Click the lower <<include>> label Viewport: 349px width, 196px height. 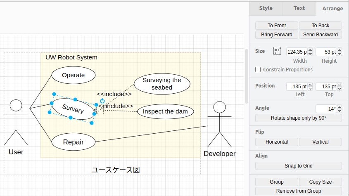tap(116, 106)
